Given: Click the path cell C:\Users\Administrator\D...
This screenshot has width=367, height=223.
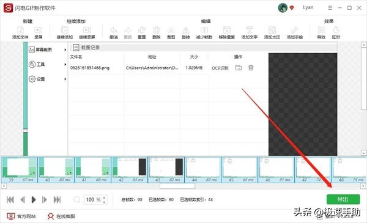Looking at the screenshot, I should [152, 68].
